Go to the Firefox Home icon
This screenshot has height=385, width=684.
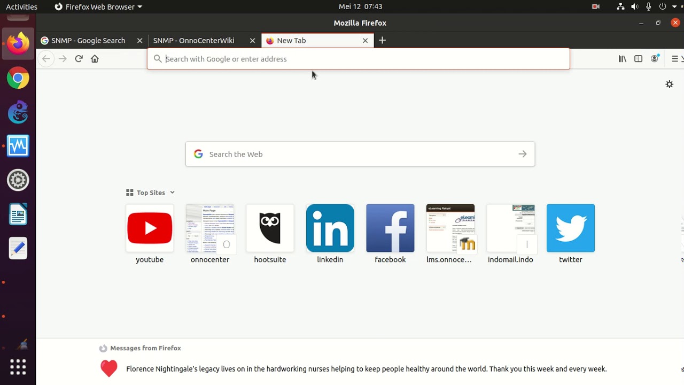(95, 59)
